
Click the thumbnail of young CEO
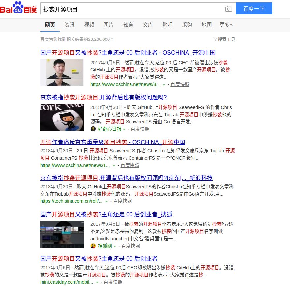click(62, 73)
